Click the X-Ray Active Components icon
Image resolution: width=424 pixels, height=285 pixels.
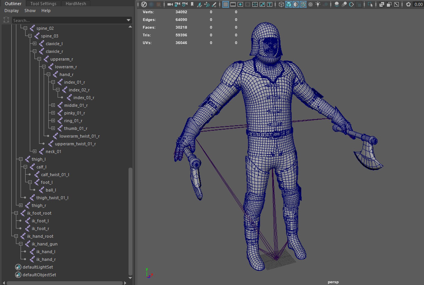(389, 4)
